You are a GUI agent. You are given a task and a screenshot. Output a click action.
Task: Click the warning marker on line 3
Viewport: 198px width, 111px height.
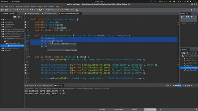[x=25, y=22]
